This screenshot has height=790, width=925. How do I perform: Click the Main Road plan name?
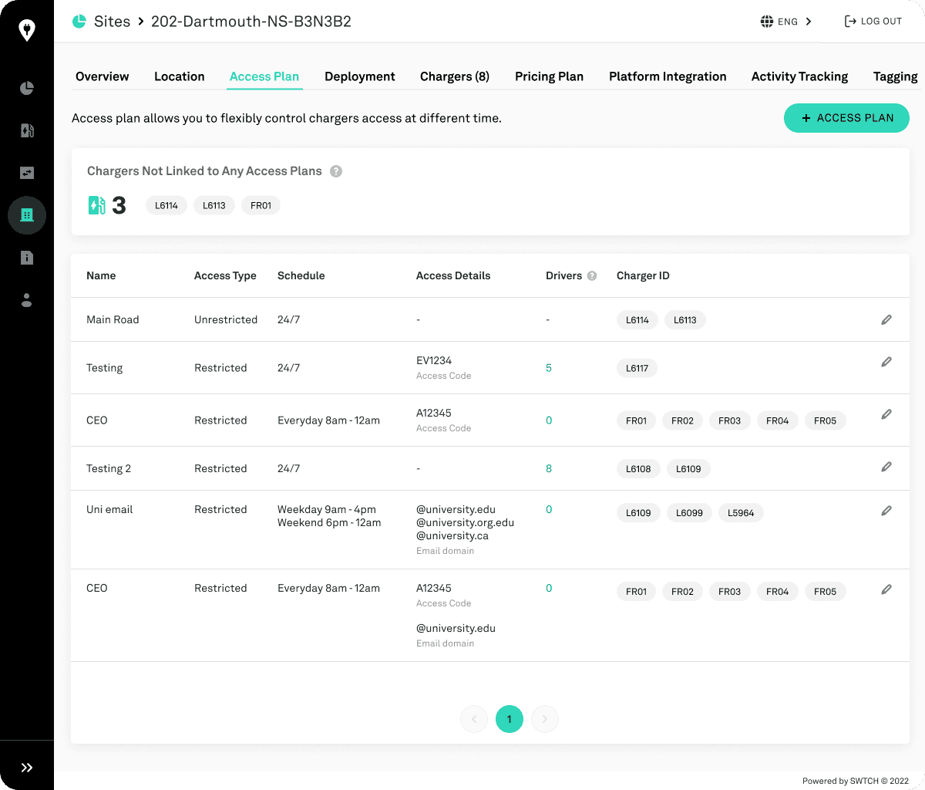click(x=113, y=319)
